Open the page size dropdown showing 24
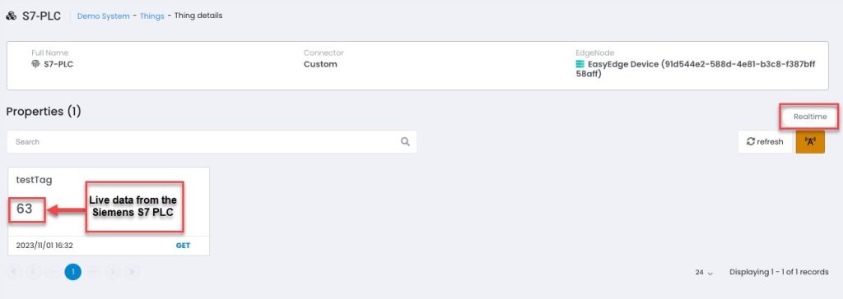 704,272
